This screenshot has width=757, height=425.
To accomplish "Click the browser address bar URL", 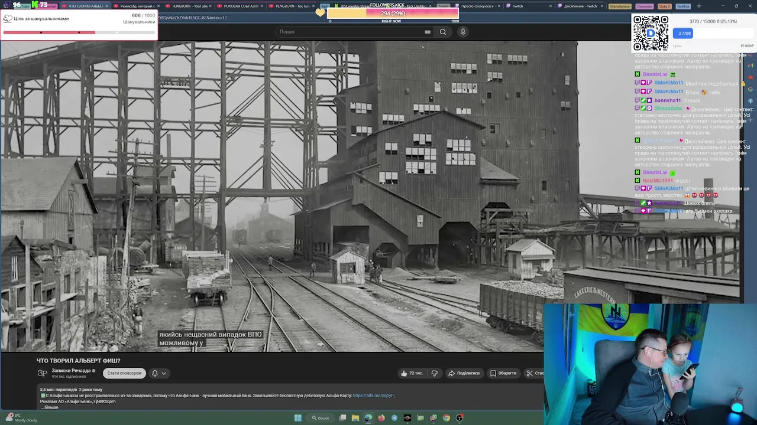I will pyautogui.click(x=193, y=18).
